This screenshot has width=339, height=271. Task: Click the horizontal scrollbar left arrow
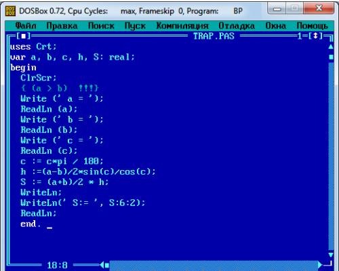pos(102,265)
